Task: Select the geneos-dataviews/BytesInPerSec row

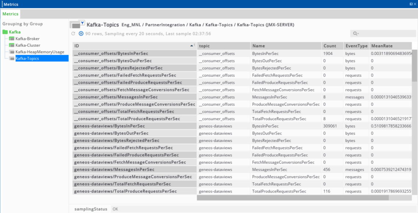Action: [x=135, y=126]
